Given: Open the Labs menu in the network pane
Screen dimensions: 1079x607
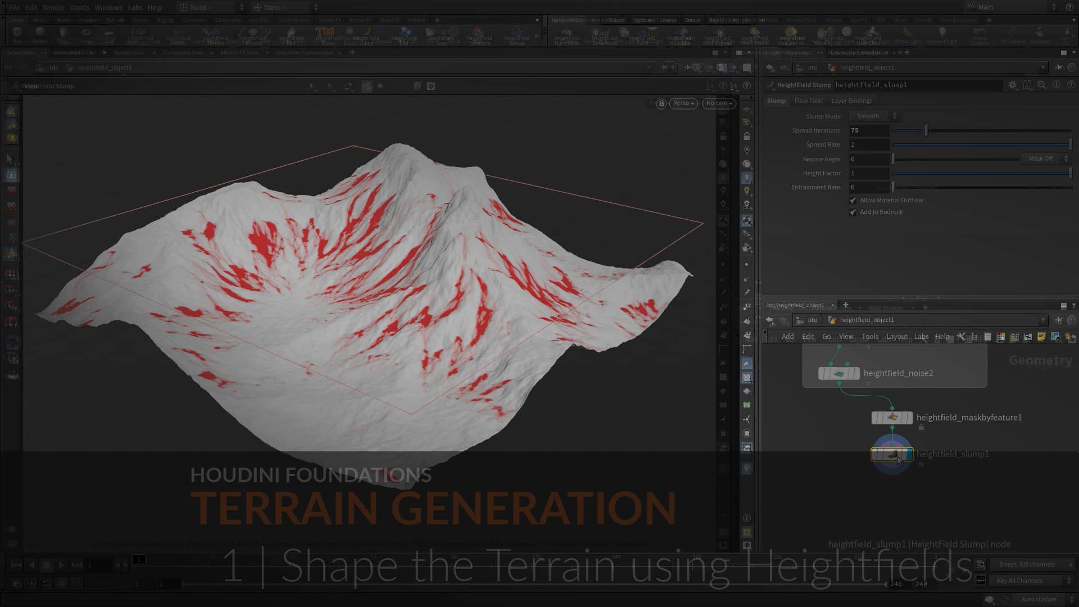Looking at the screenshot, I should tap(921, 336).
